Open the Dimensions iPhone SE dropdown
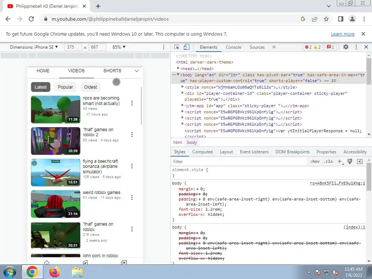Viewport: 372px width, 279px height. click(34, 47)
